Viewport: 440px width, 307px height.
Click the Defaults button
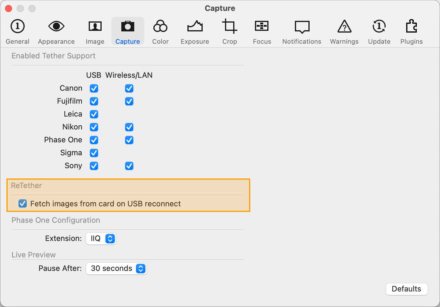coord(407,289)
